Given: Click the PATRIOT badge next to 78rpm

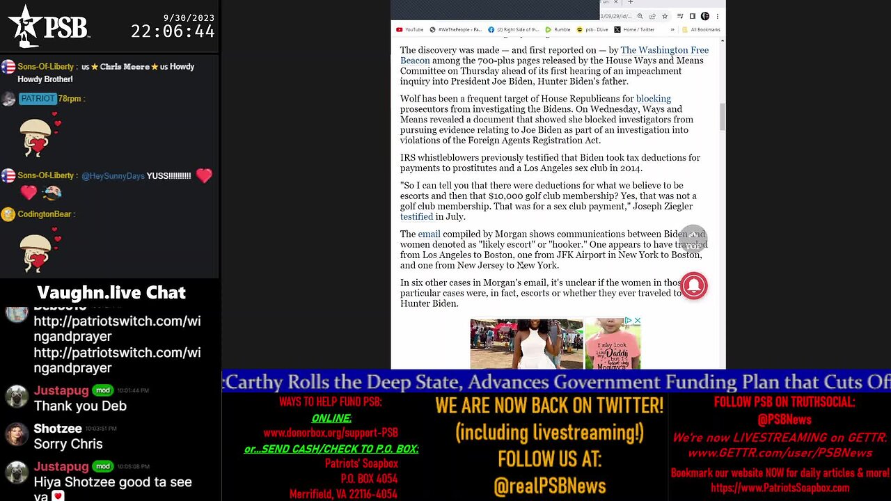Looking at the screenshot, I should (38, 98).
